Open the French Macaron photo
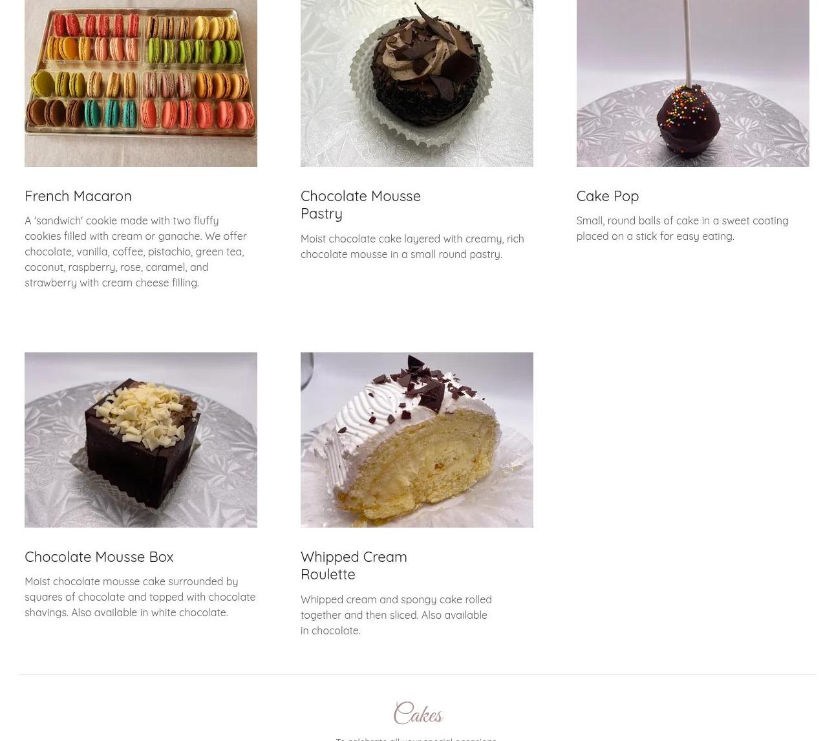Viewport: 834px width, 741px height. click(141, 83)
